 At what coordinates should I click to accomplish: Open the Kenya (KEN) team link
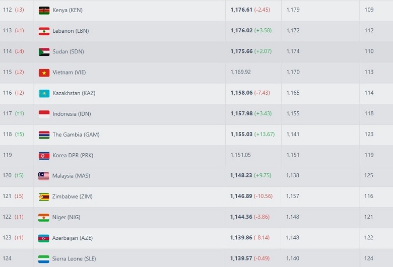point(68,10)
